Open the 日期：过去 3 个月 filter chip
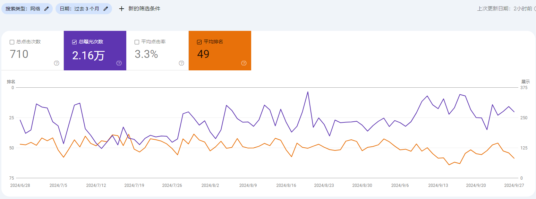 point(84,9)
